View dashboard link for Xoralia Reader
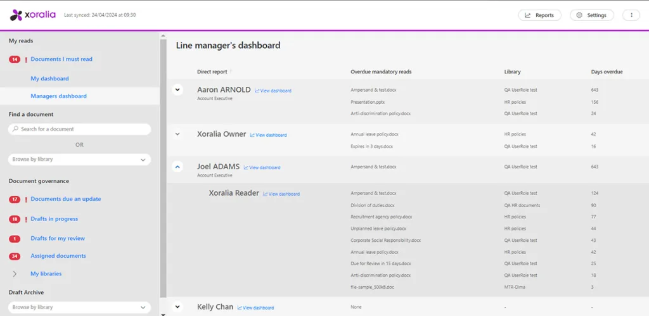 pyautogui.click(x=281, y=194)
